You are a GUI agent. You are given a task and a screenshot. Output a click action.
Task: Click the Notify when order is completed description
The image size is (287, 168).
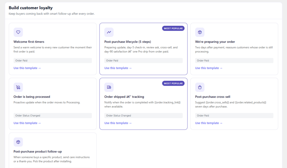coord(142,104)
